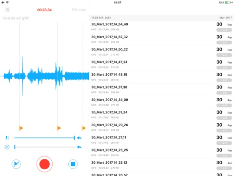Open recording 30_Mart_2017_14_37_38

[161, 89]
